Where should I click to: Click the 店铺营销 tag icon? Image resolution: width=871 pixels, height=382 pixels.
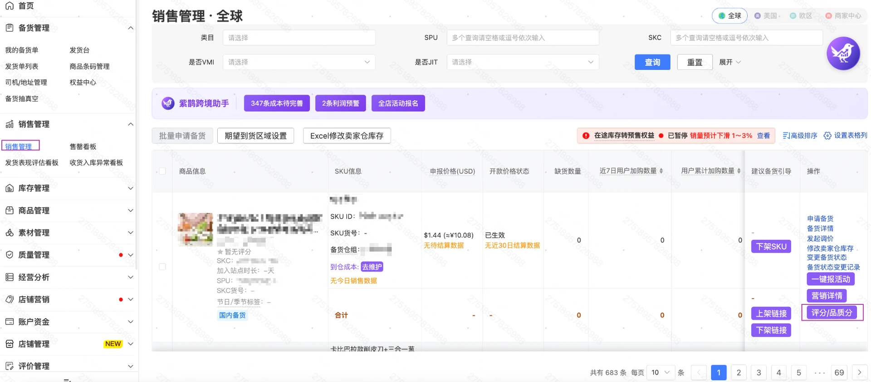pos(10,299)
